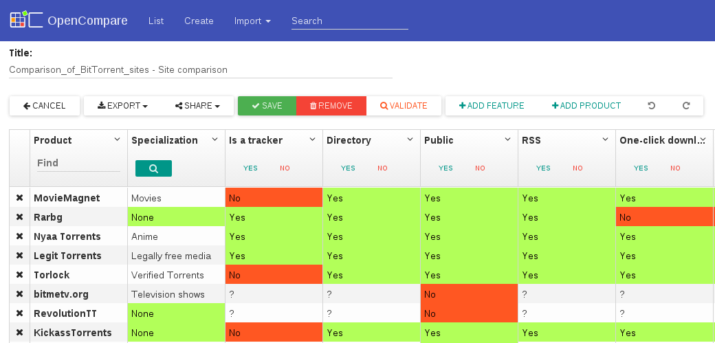715x343 pixels.
Task: Open the SHARE dropdown
Action: (197, 106)
